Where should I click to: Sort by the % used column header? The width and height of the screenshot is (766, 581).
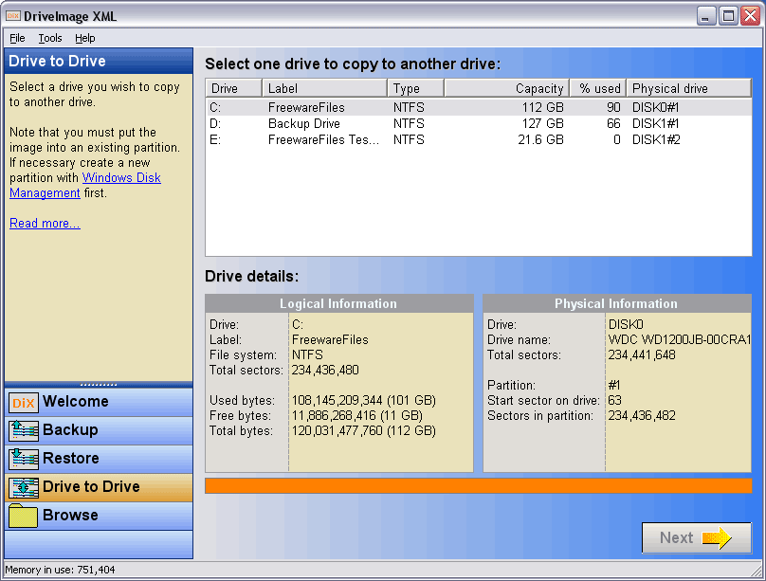coord(598,88)
